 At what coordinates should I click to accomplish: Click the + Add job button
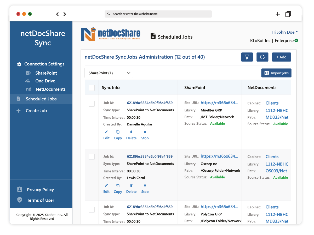point(281,57)
